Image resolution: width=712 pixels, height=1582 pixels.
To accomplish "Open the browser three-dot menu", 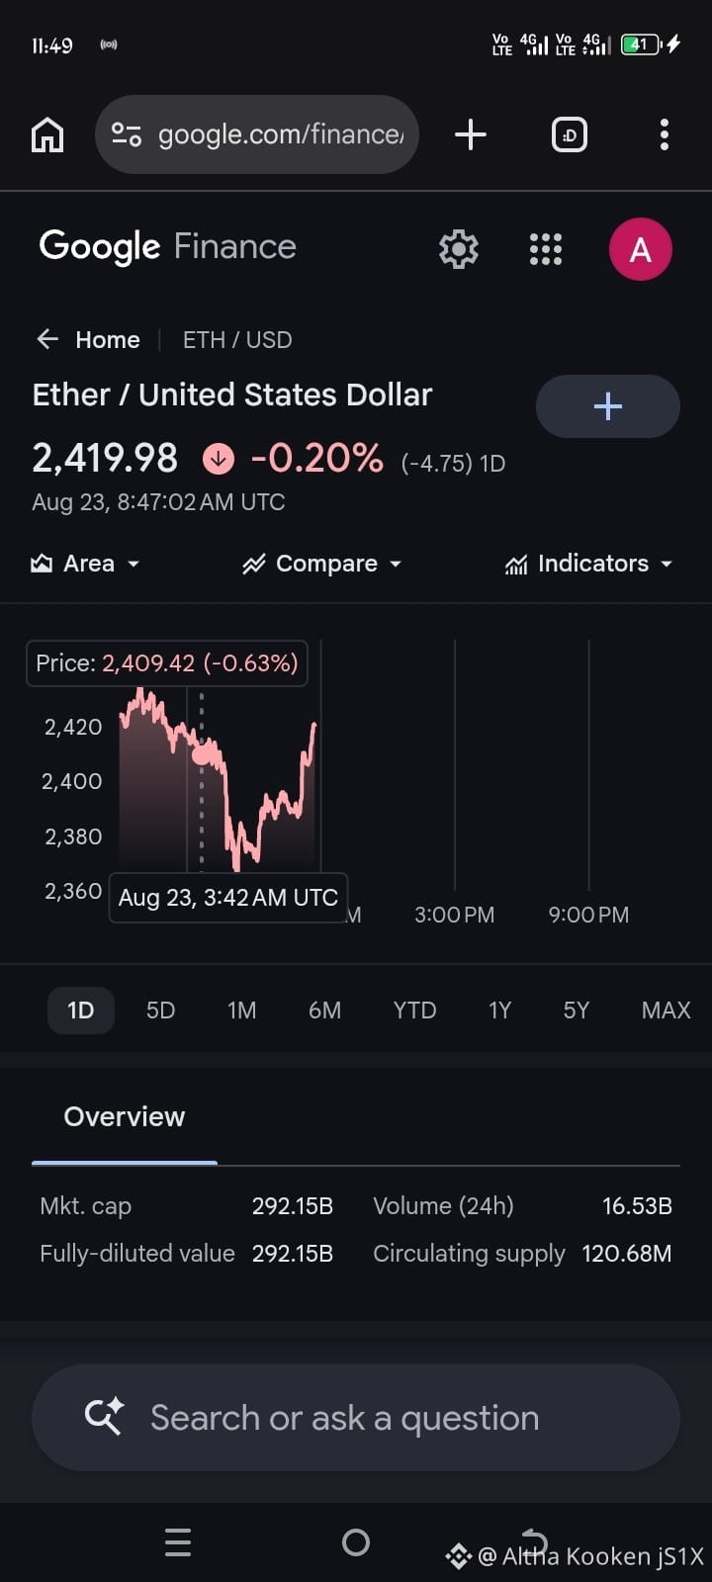I will tap(664, 134).
